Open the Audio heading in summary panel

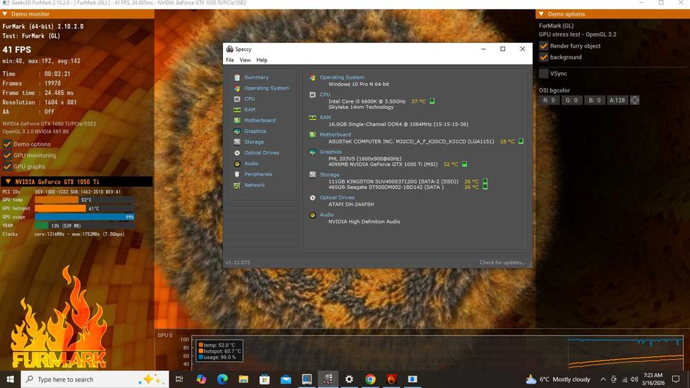[x=326, y=215]
